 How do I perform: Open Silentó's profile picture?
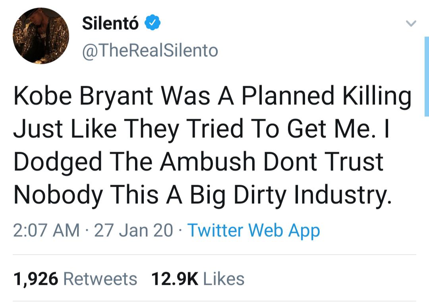coord(41,36)
